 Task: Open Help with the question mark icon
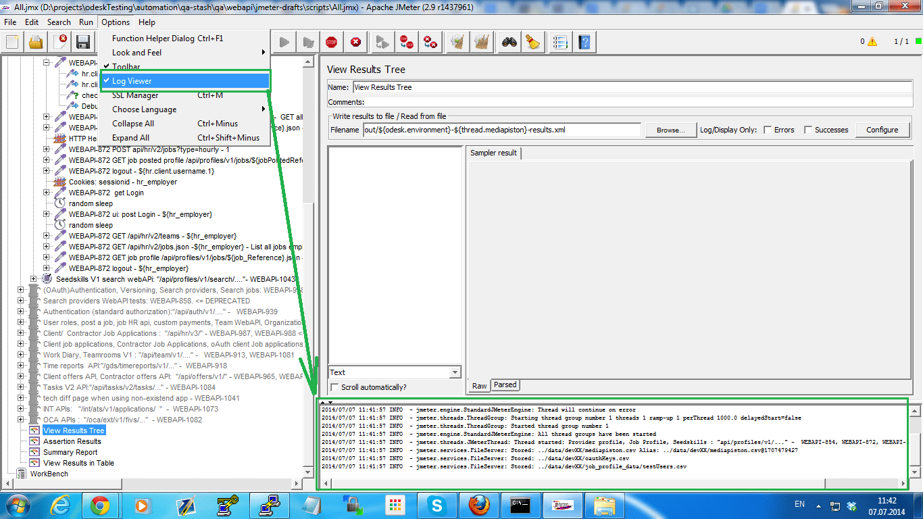(584, 43)
